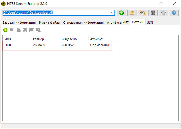181x129 pixels.
Task: Click the gray X delete stream icon
Action: (x=25, y=30)
